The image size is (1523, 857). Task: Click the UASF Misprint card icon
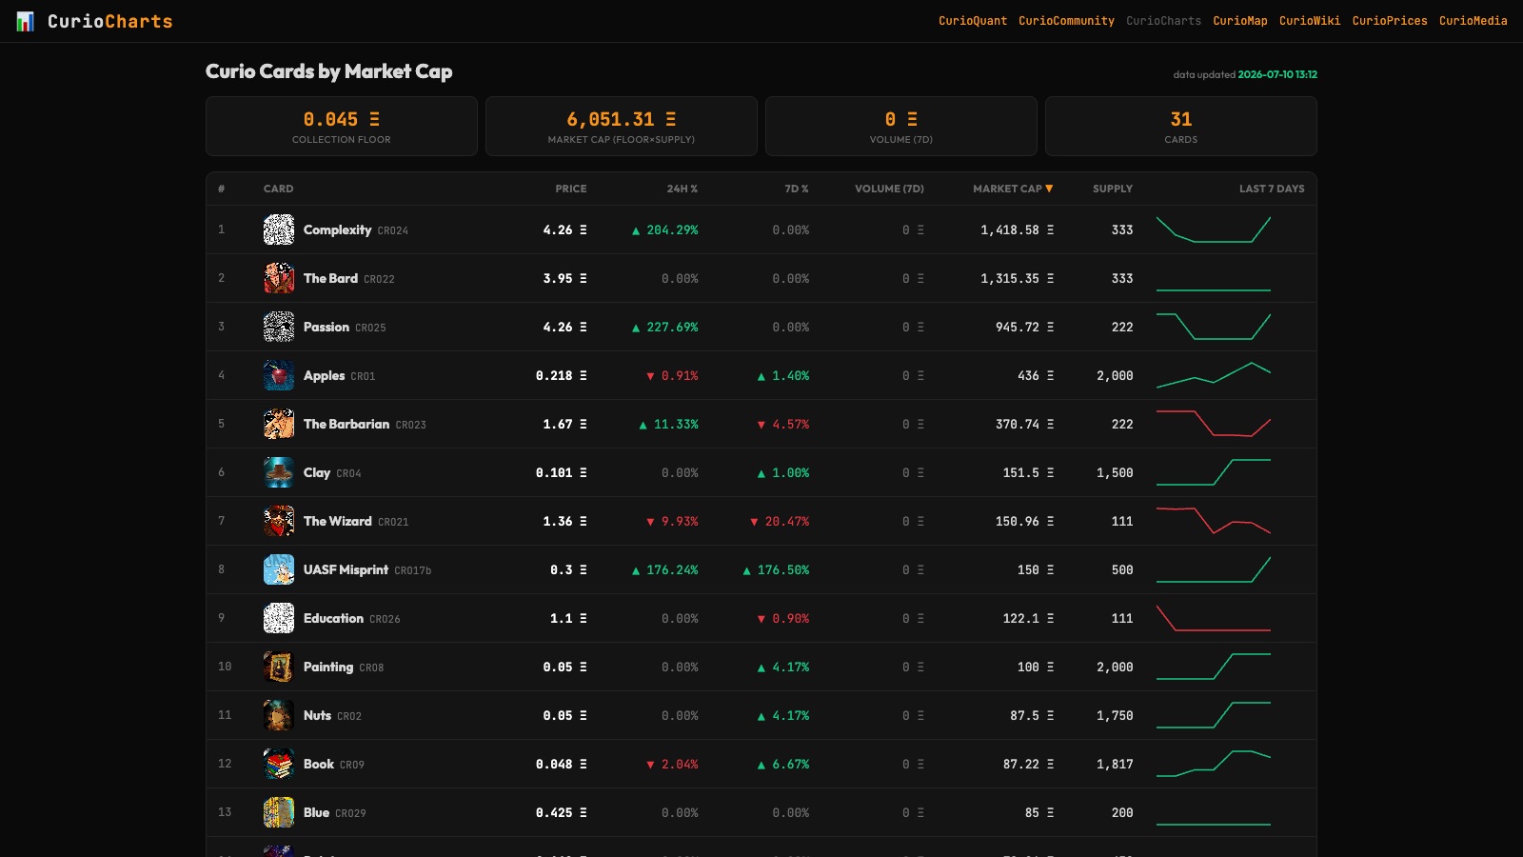[279, 569]
